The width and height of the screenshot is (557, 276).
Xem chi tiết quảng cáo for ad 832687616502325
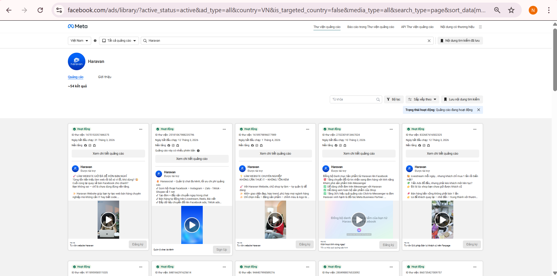coord(443,154)
